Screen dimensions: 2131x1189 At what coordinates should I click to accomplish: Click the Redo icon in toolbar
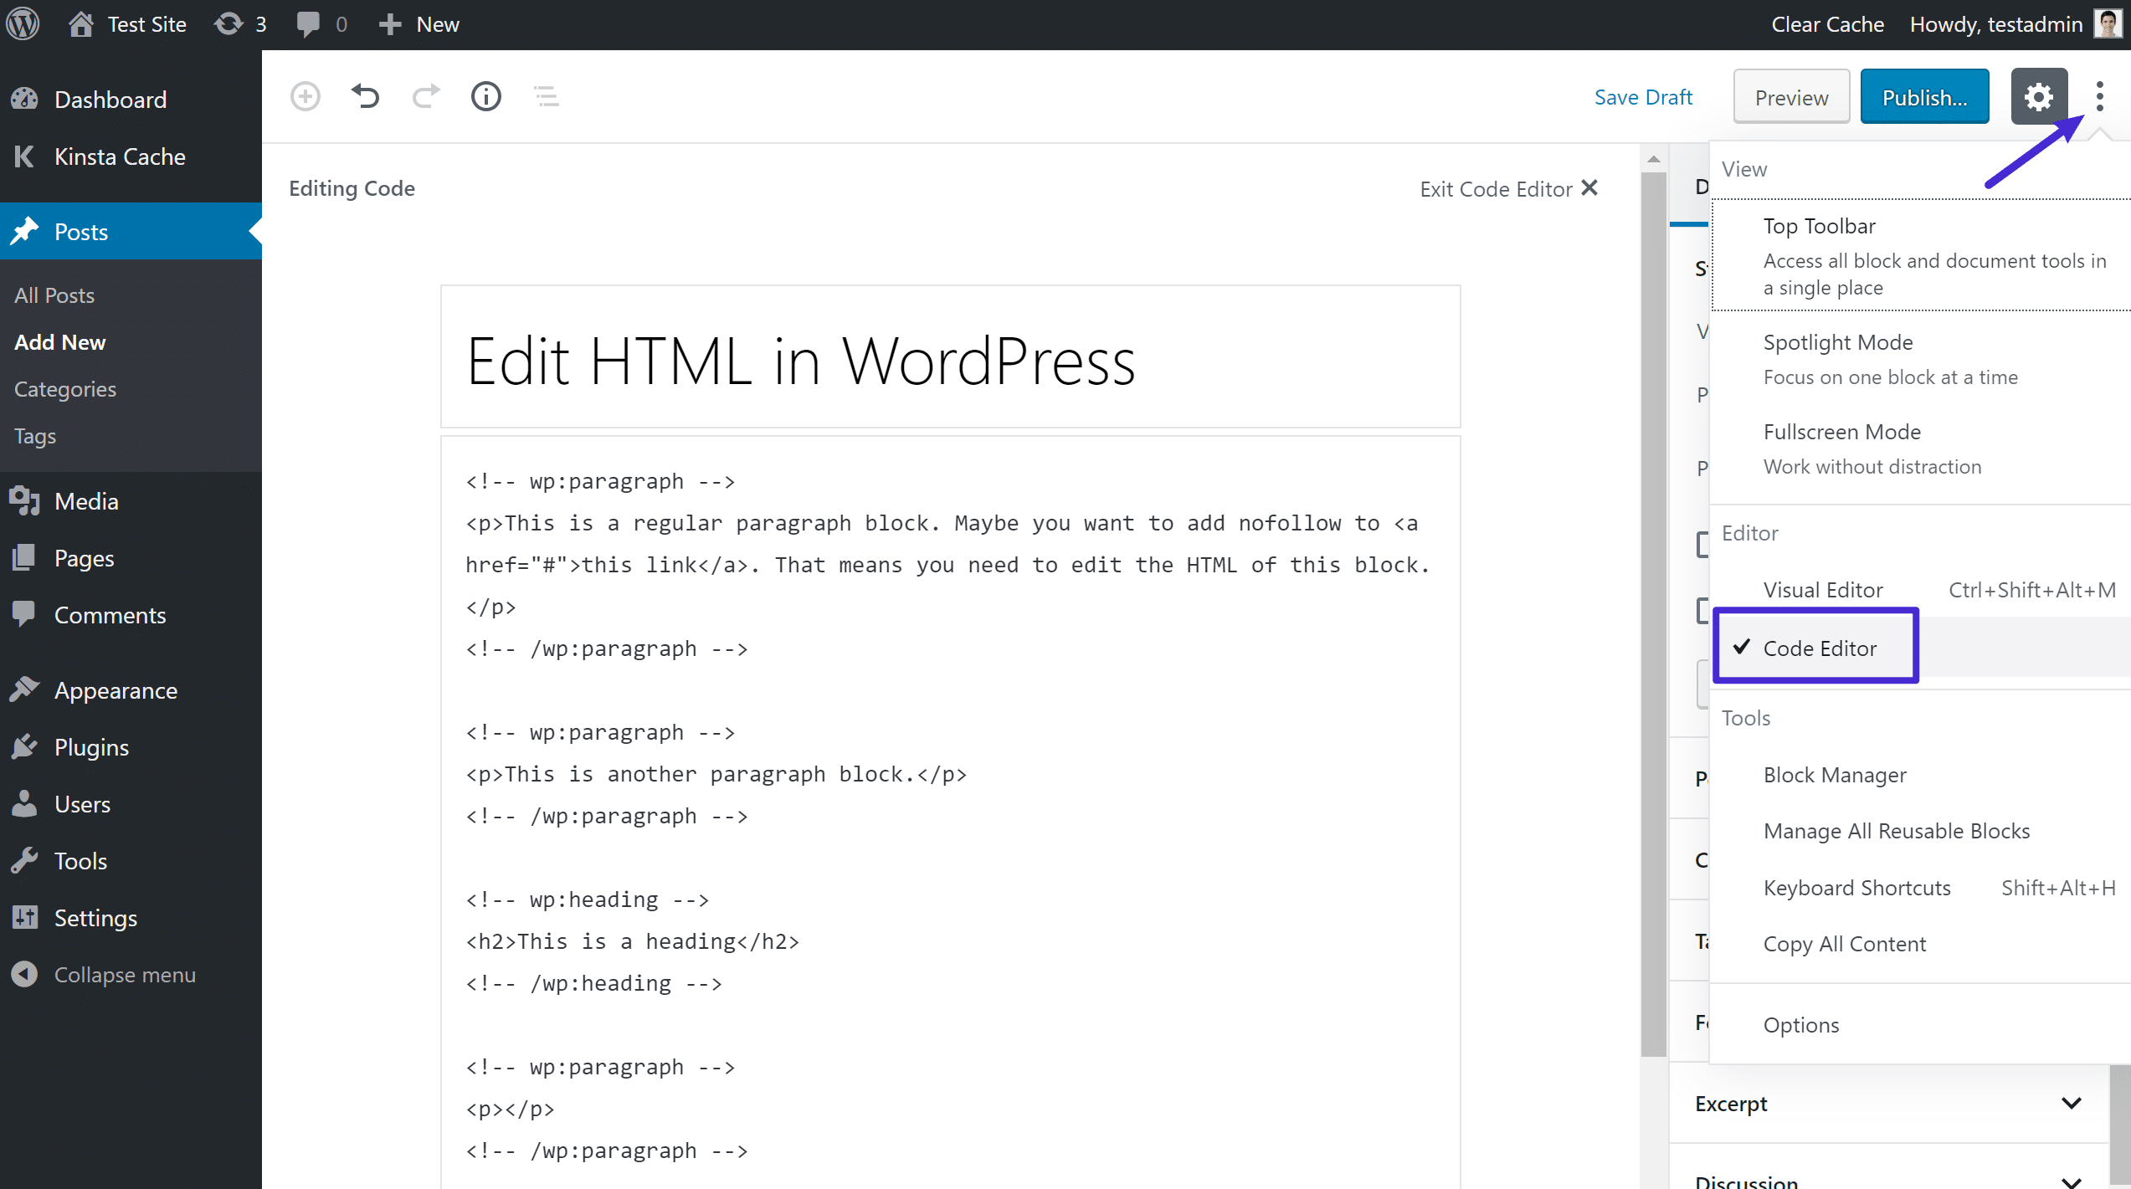[424, 95]
